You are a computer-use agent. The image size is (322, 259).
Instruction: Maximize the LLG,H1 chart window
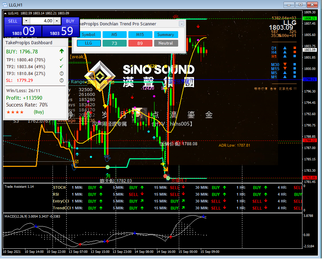300,4
